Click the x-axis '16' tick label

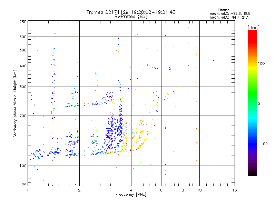pyautogui.click(x=235, y=190)
